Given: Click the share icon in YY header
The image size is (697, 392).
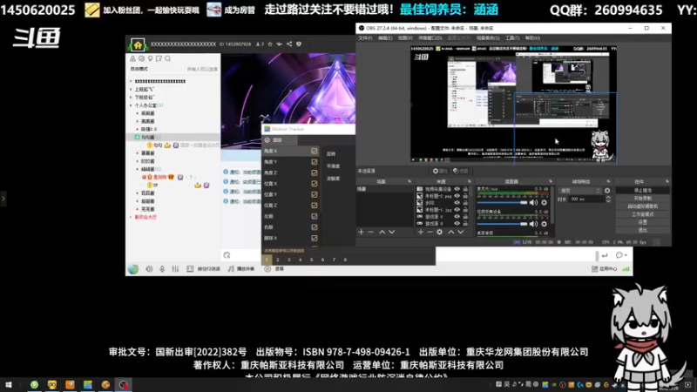Looking at the screenshot, I should (289, 44).
